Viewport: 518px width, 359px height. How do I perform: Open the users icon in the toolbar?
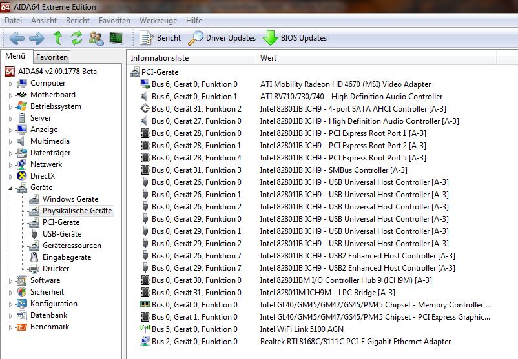96,38
